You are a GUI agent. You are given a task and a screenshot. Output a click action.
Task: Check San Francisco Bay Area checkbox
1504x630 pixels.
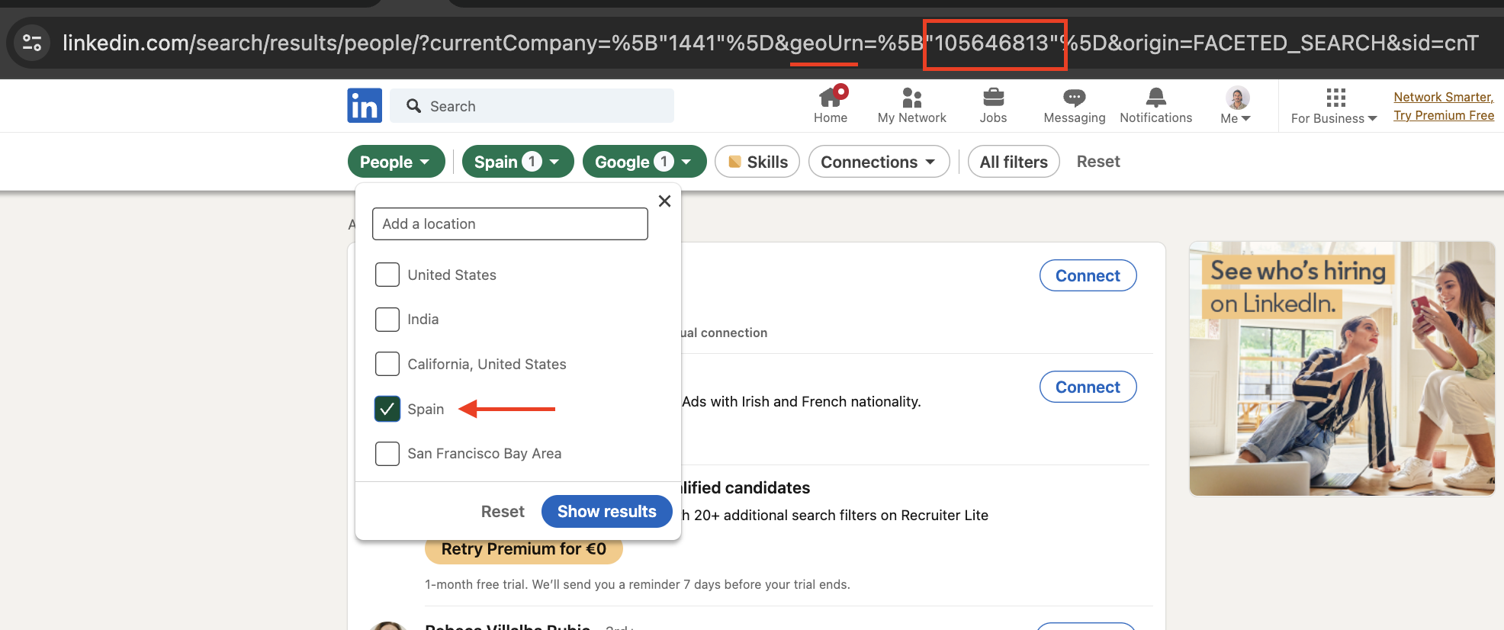tap(387, 454)
